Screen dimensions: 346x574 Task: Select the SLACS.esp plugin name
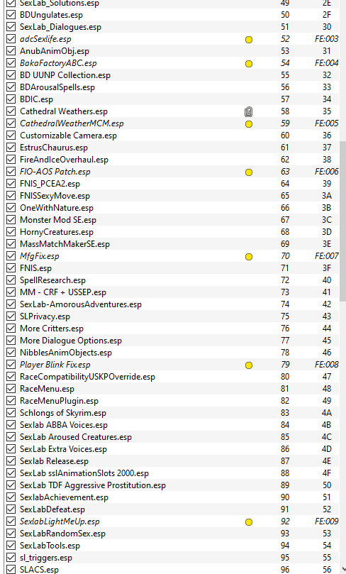coord(39,570)
